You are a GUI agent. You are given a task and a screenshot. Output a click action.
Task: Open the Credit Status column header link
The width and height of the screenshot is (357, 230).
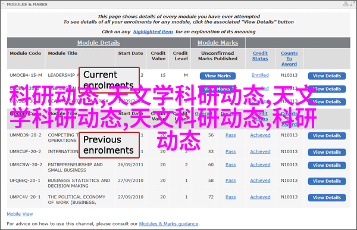(x=260, y=56)
